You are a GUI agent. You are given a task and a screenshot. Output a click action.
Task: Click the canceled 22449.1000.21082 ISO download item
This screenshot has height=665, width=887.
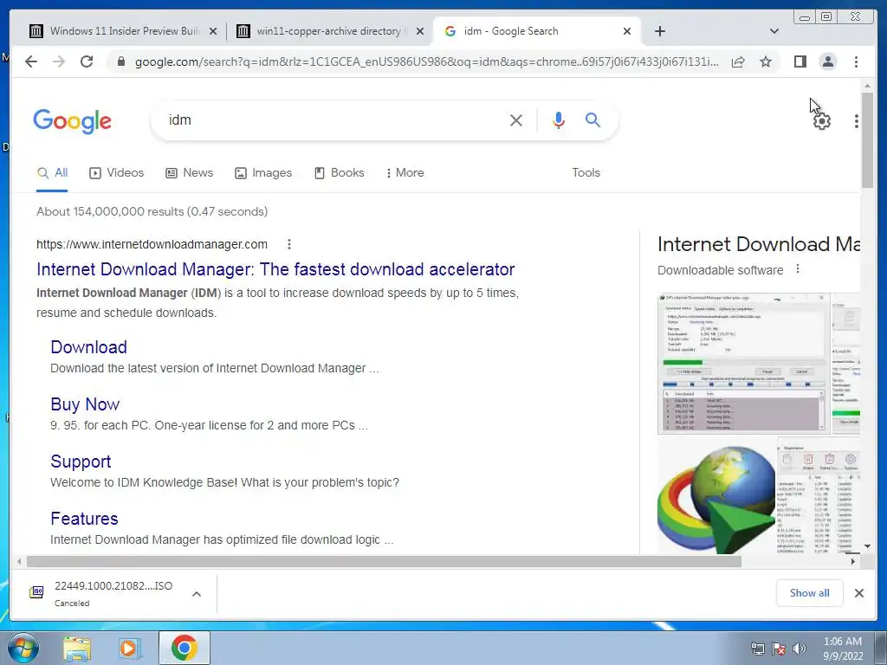(113, 593)
